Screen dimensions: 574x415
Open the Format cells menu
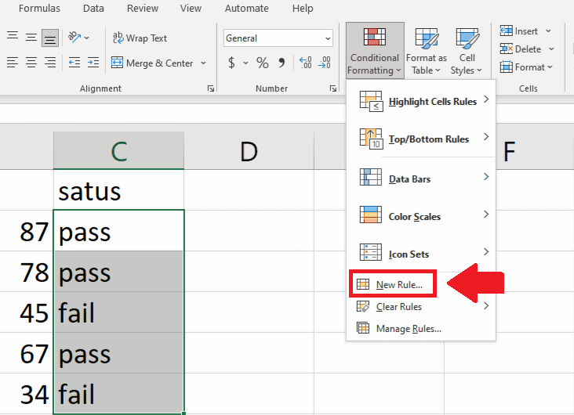coord(525,67)
